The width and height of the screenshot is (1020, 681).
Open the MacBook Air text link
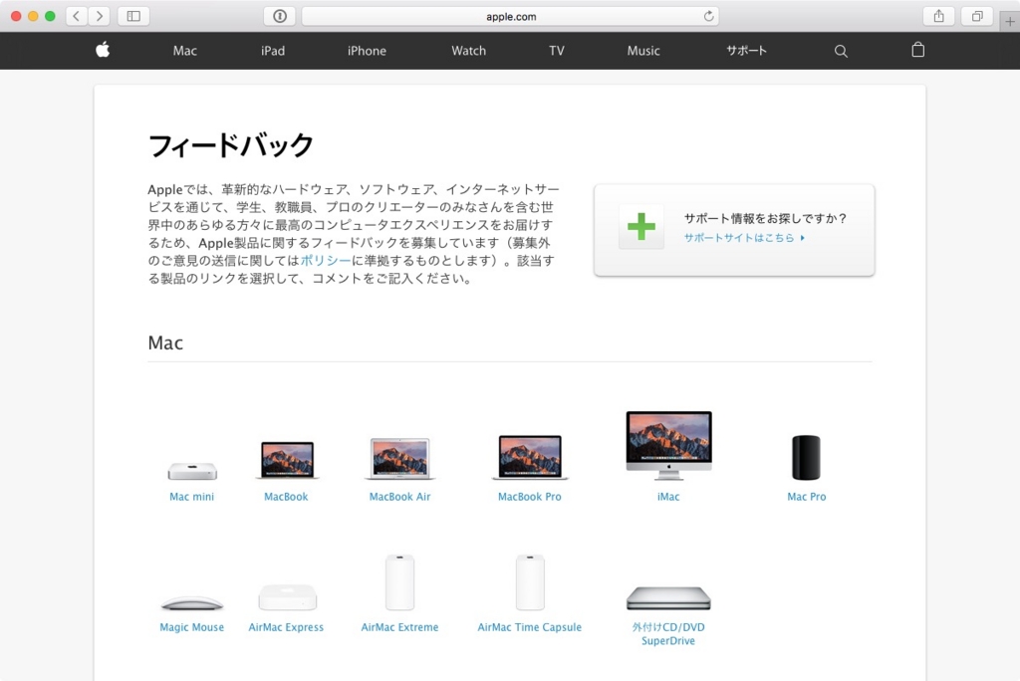coord(400,496)
